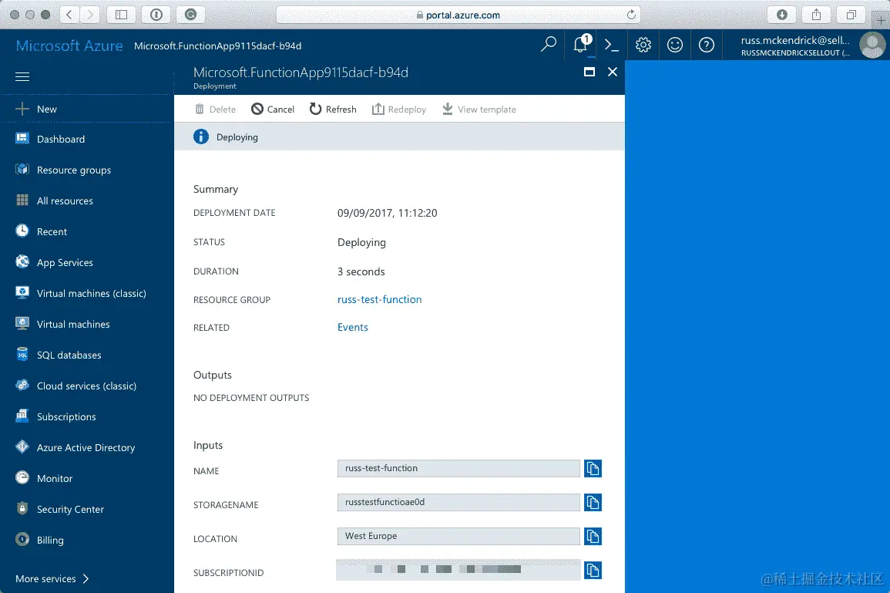Click the Resource groups cube icon

(22, 170)
